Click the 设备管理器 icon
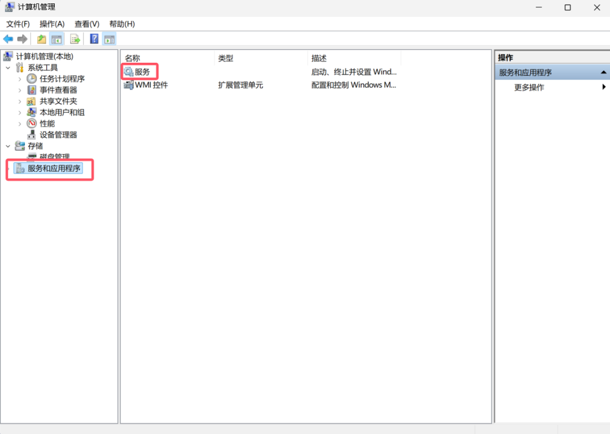The width and height of the screenshot is (610, 434). pos(32,134)
